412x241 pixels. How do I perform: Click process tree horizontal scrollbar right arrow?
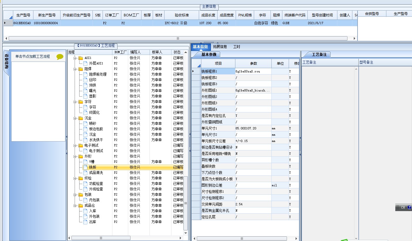[181, 238]
